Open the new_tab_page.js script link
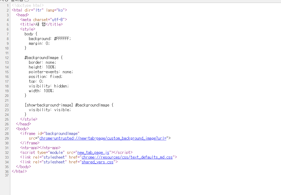Viewport: 281px width, 195px height. pos(93,153)
